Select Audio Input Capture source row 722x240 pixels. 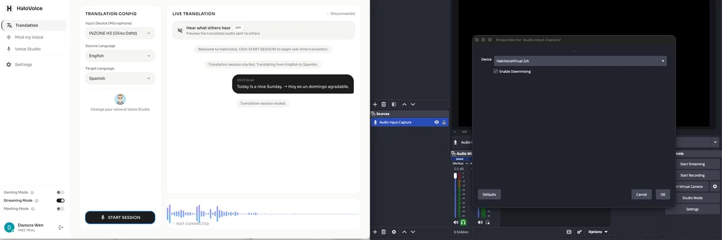click(409, 122)
